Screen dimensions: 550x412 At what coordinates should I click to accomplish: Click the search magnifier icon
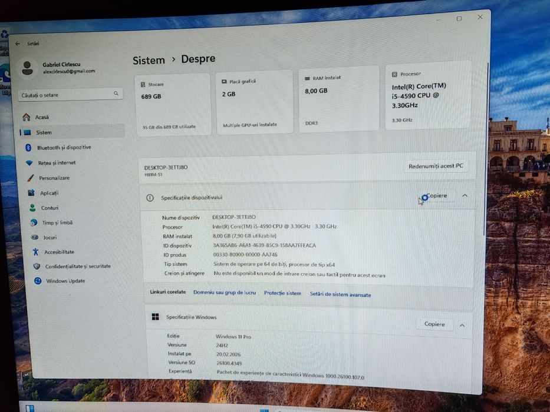pos(116,93)
